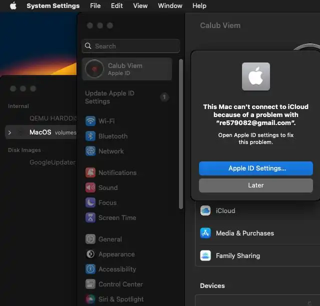The height and width of the screenshot is (306, 320).
Task: Select the Accessibility label in sidebar
Action: [x=117, y=269]
